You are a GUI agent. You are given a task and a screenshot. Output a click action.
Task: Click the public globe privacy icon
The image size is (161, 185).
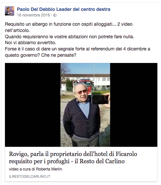pos(55,15)
